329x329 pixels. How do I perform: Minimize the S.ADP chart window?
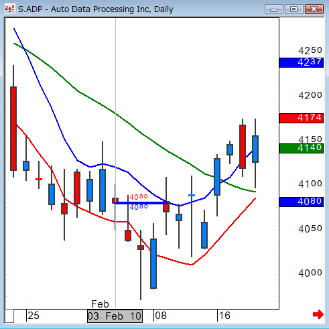tap(274, 9)
